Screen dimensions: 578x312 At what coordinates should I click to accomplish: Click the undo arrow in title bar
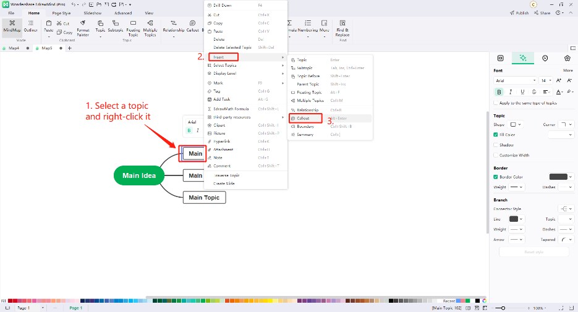pyautogui.click(x=74, y=4)
